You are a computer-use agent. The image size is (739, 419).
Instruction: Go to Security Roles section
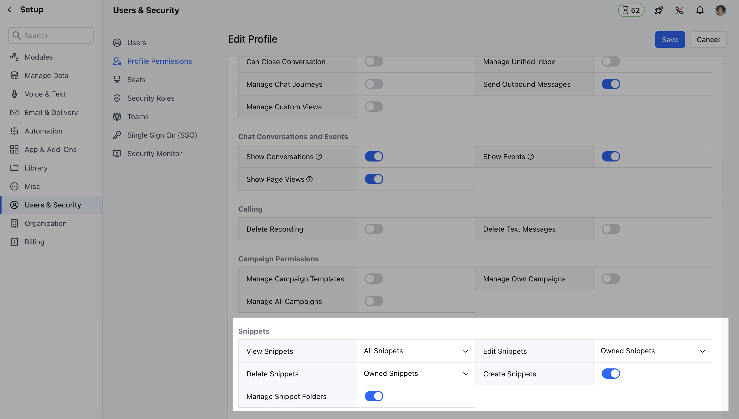[x=151, y=98]
